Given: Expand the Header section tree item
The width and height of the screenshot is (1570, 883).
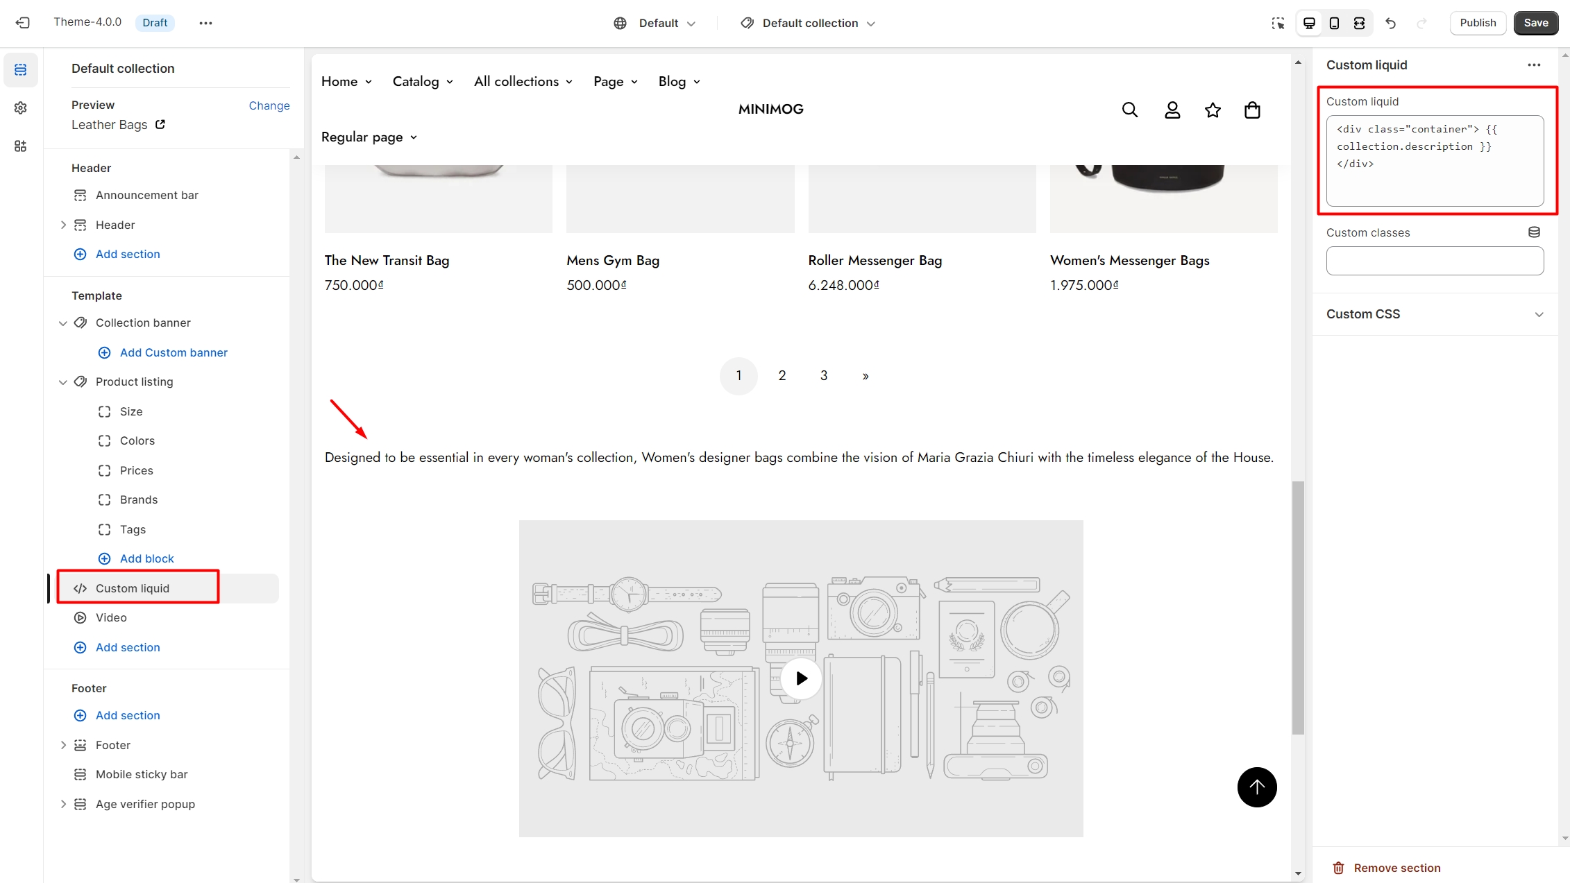Looking at the screenshot, I should (63, 225).
